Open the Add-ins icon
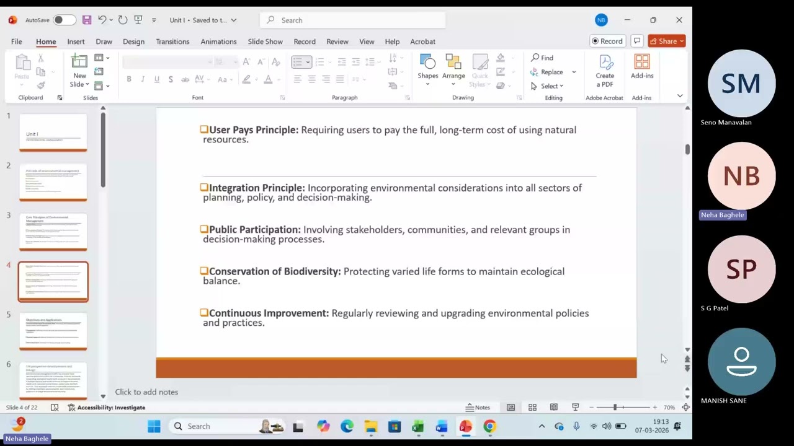This screenshot has width=794, height=446. (642, 67)
